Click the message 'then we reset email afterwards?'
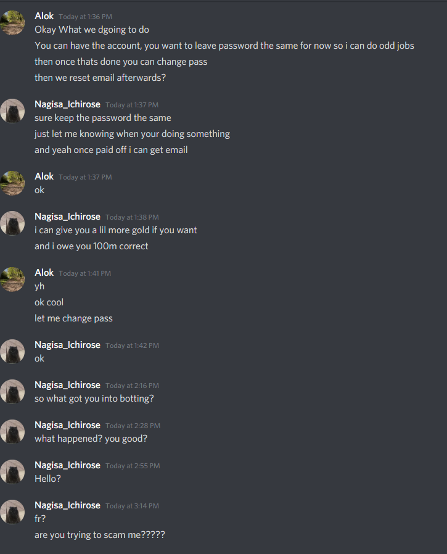 (x=100, y=78)
